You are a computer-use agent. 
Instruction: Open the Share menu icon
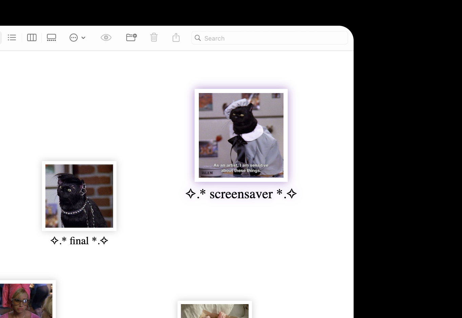[x=176, y=37]
